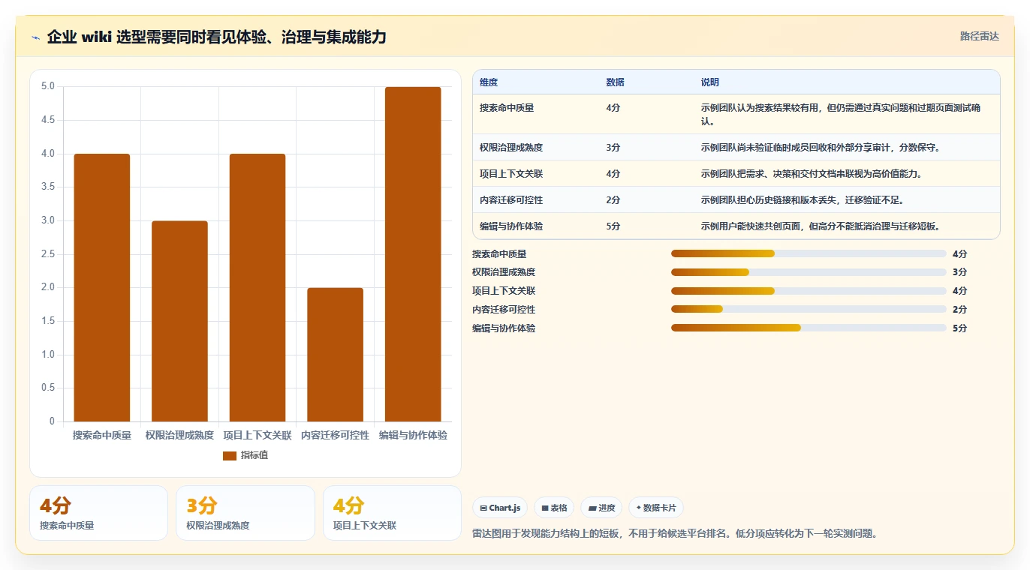1030x570 pixels.
Task: Select the 进度 chip
Action: click(x=601, y=508)
